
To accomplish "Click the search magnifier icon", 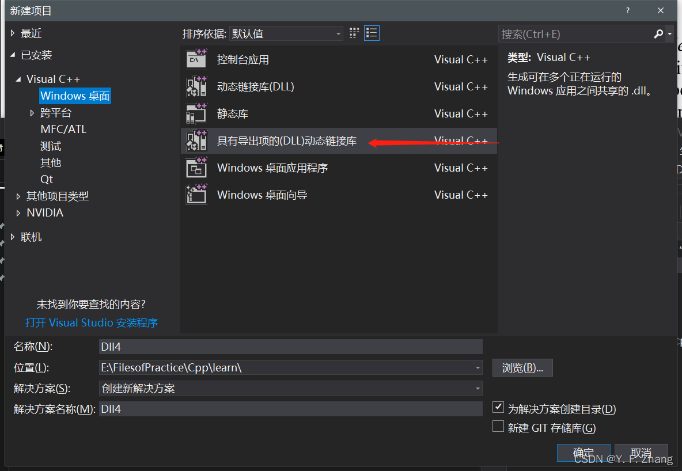I will coord(658,33).
